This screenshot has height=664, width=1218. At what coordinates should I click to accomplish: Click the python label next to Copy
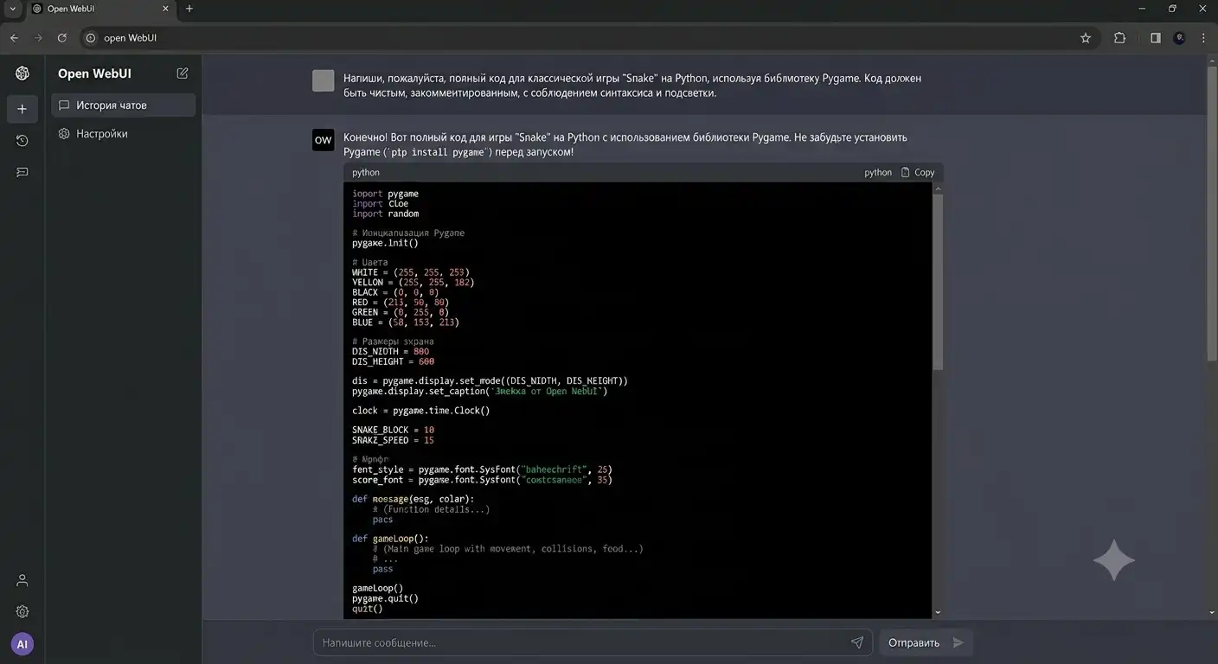878,172
